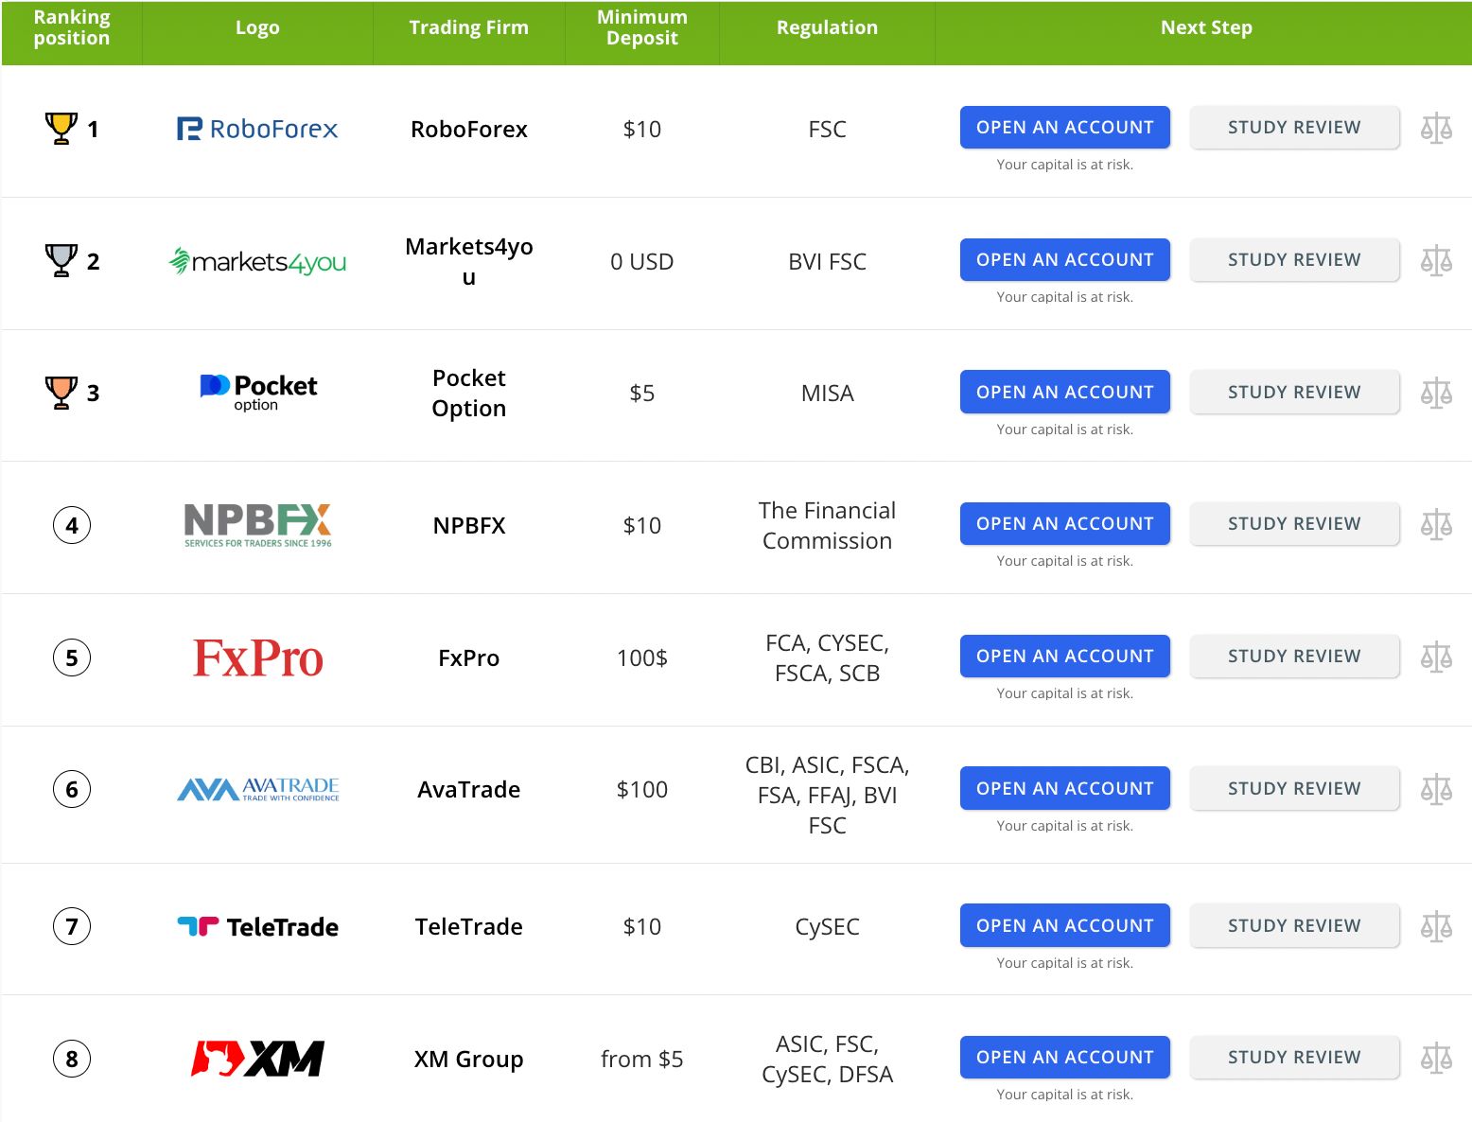Open an account with AvaTrade
This screenshot has height=1122, width=1472.
(1064, 788)
